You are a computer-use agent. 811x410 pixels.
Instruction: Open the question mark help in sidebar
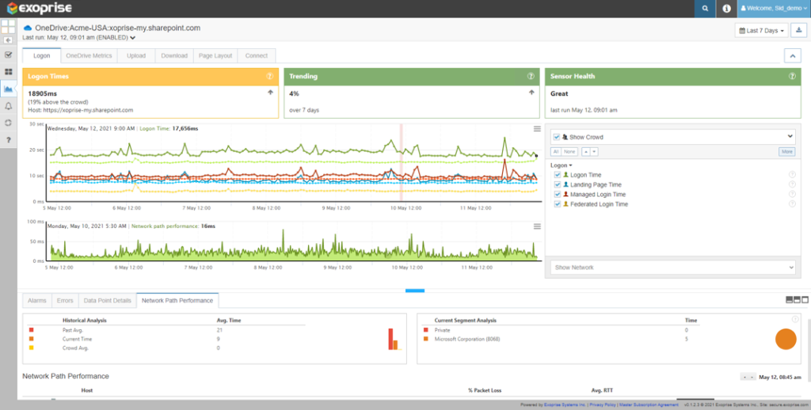(x=8, y=140)
